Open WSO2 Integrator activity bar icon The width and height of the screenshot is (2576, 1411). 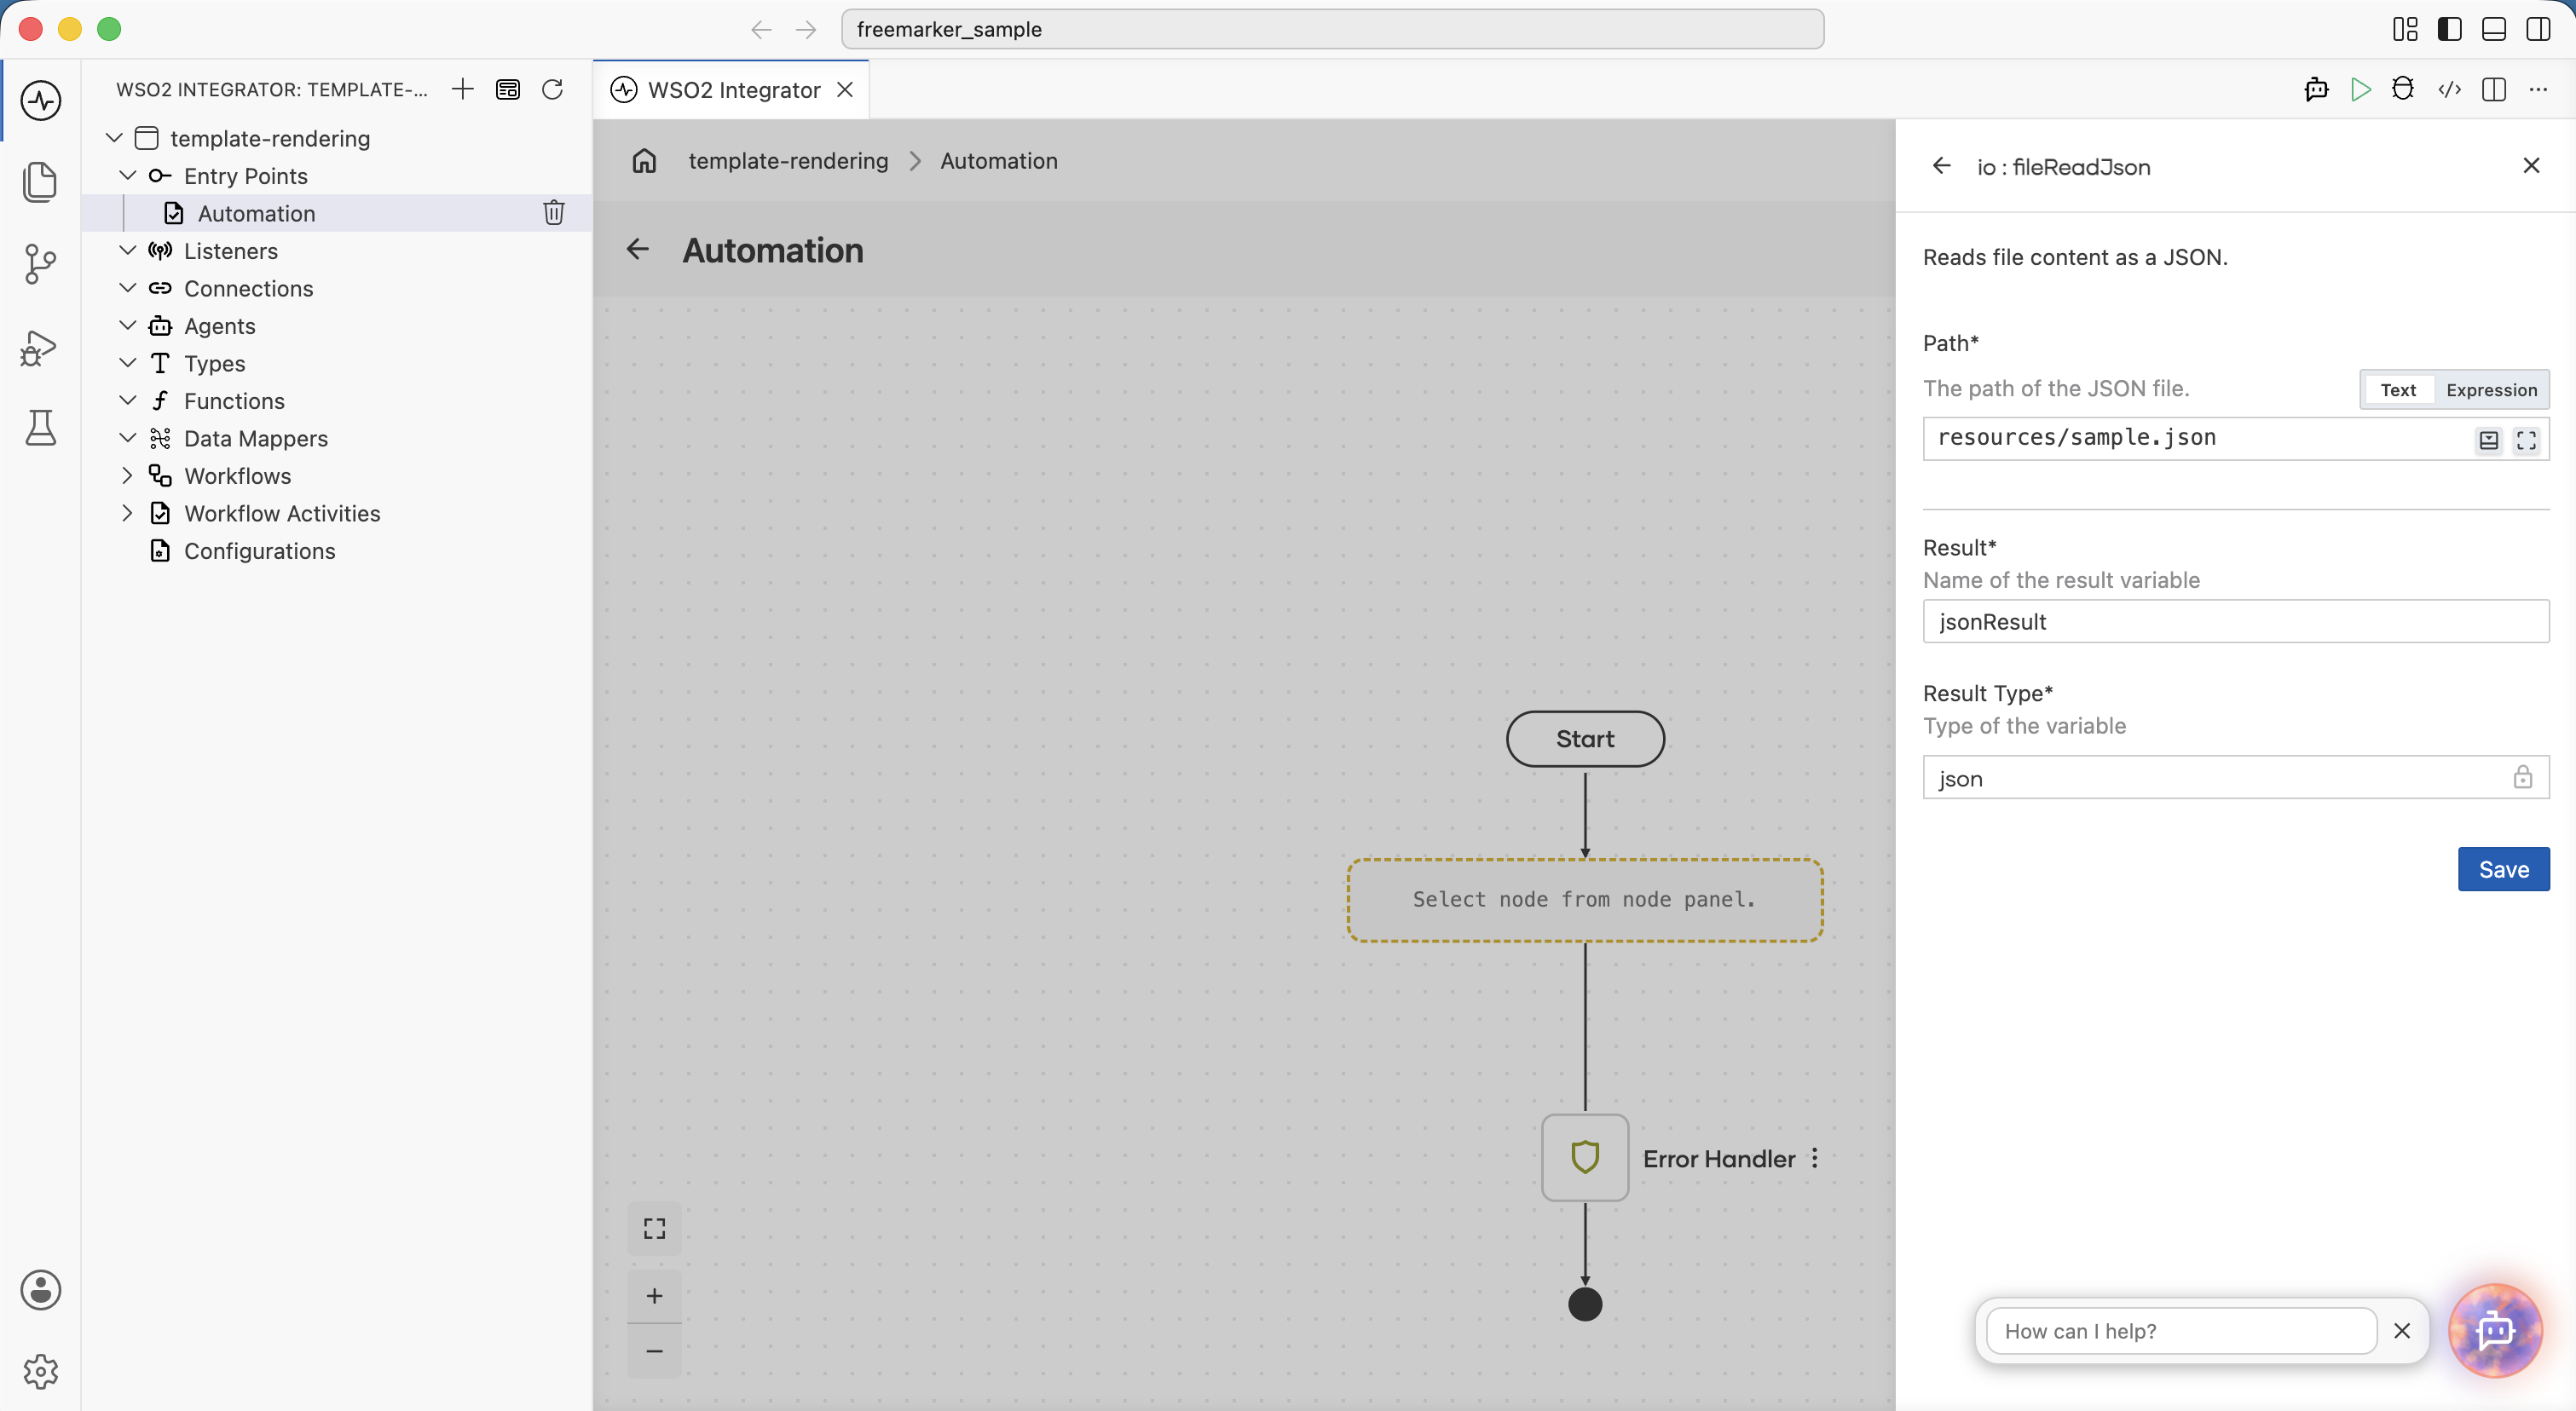[x=40, y=100]
